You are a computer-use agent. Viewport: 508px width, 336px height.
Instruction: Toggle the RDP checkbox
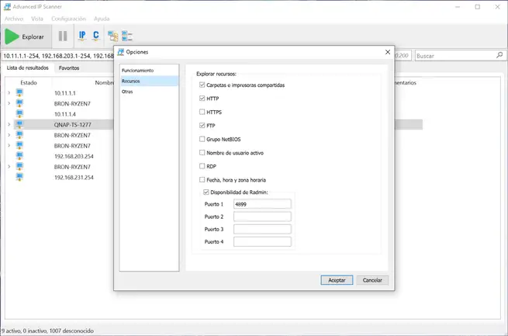(x=202, y=165)
